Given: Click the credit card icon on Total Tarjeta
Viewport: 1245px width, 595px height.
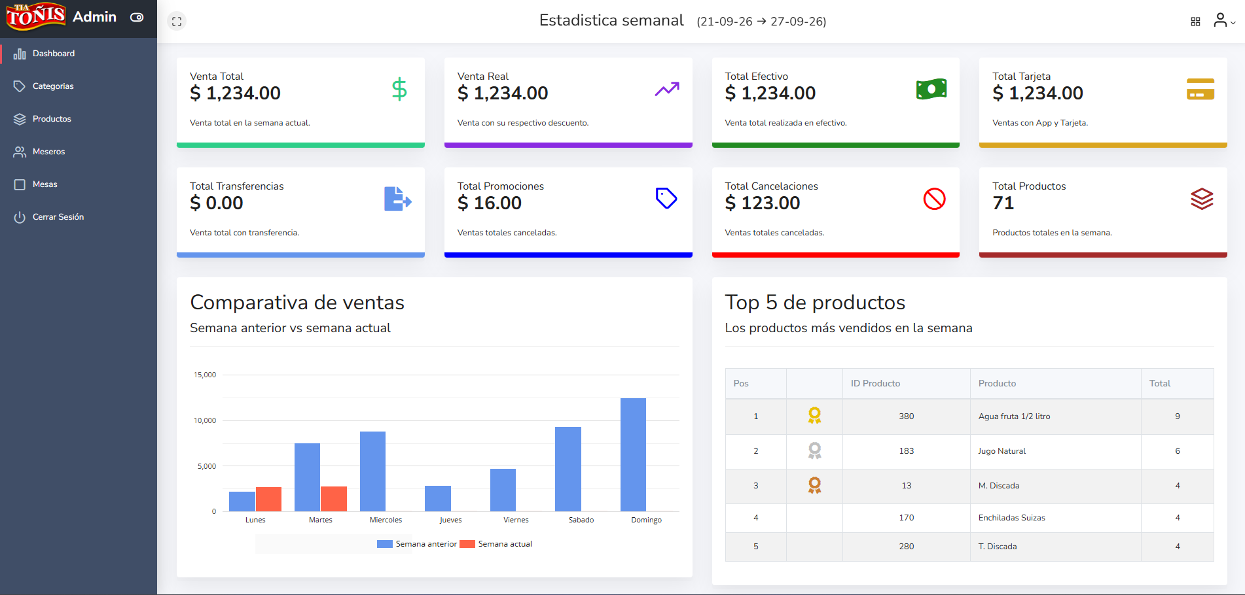Looking at the screenshot, I should click(1200, 89).
